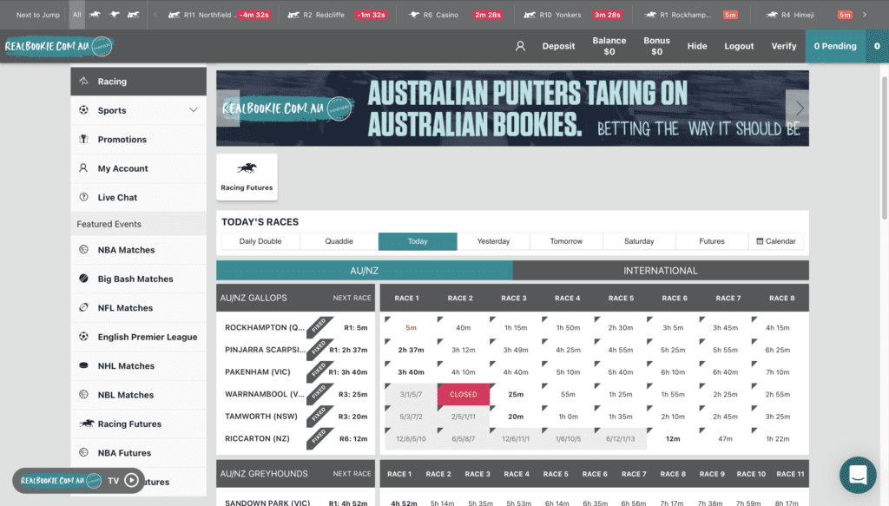Image resolution: width=889 pixels, height=506 pixels.
Task: Filter Next to Jump by greyhound icon
Action: [114, 15]
